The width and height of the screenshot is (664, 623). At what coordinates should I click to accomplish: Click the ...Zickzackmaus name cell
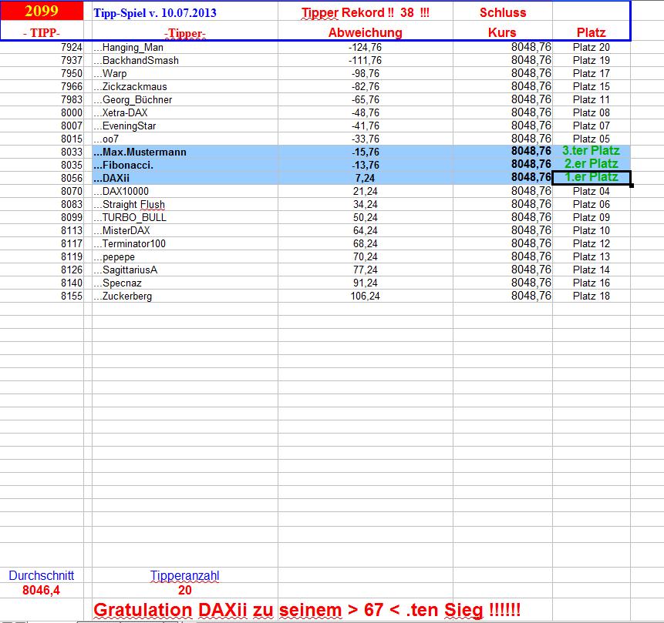(184, 87)
